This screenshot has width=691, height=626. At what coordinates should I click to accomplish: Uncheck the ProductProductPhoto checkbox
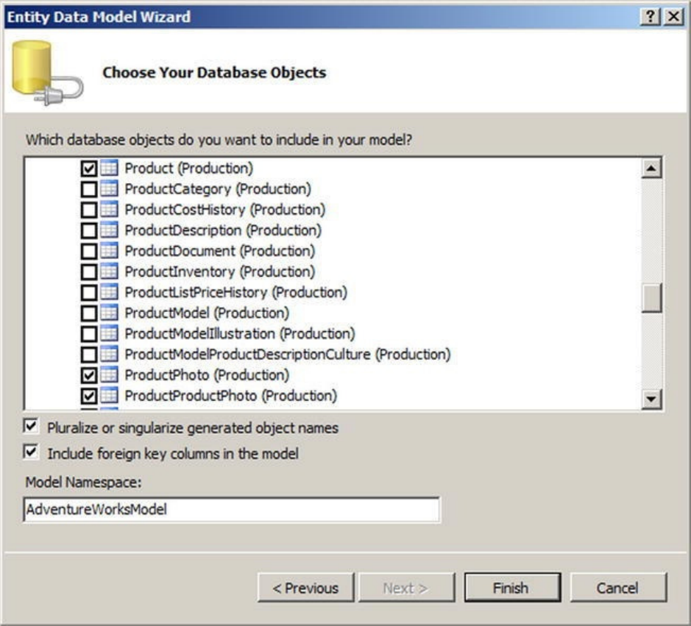89,396
